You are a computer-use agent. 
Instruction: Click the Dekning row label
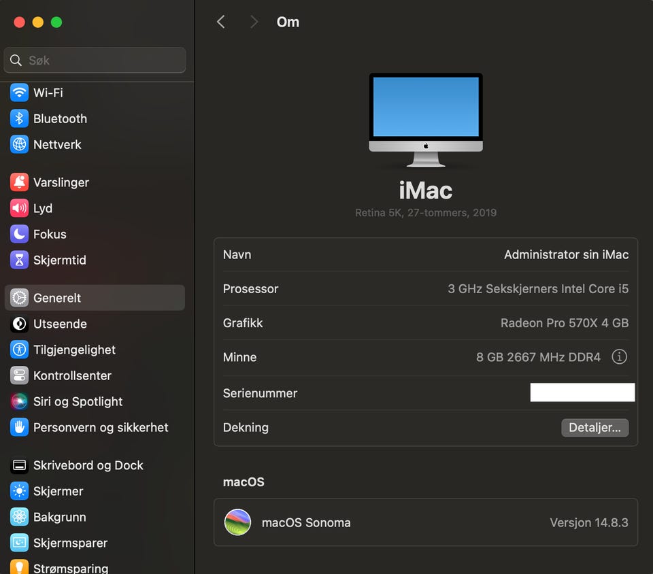click(246, 428)
